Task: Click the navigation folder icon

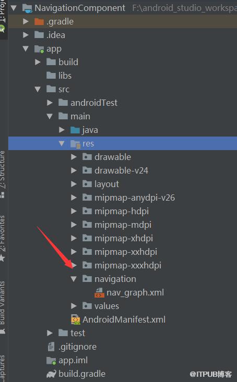Action: point(87,279)
